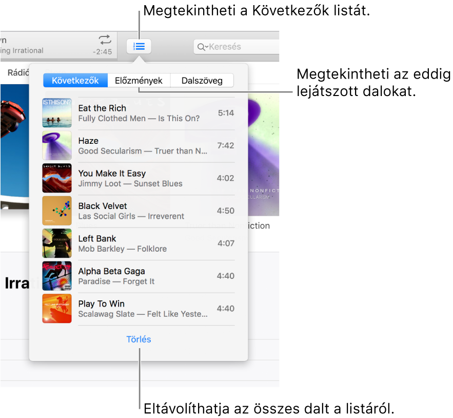Click the song title Play To Win

[x=102, y=303]
